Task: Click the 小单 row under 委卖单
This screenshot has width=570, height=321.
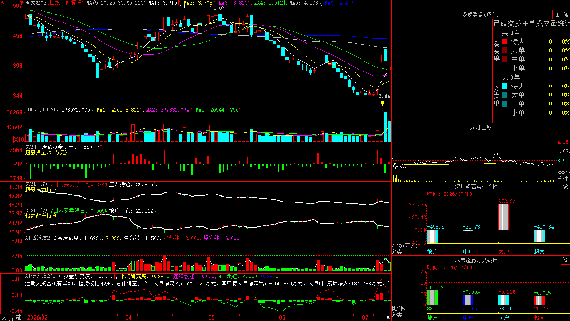Action: point(535,113)
